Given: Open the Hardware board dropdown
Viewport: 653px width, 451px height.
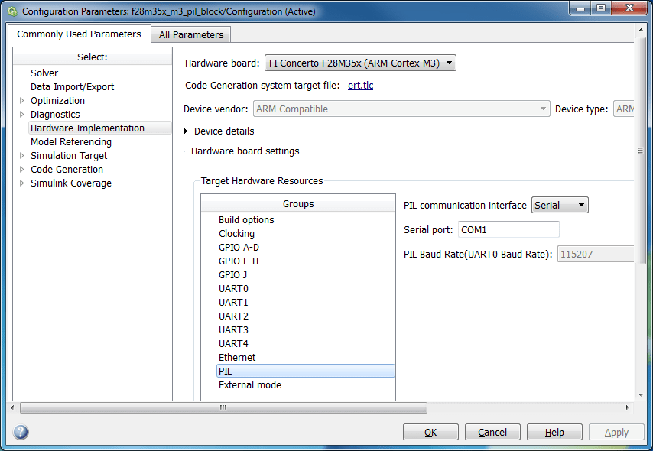Looking at the screenshot, I should pos(360,63).
